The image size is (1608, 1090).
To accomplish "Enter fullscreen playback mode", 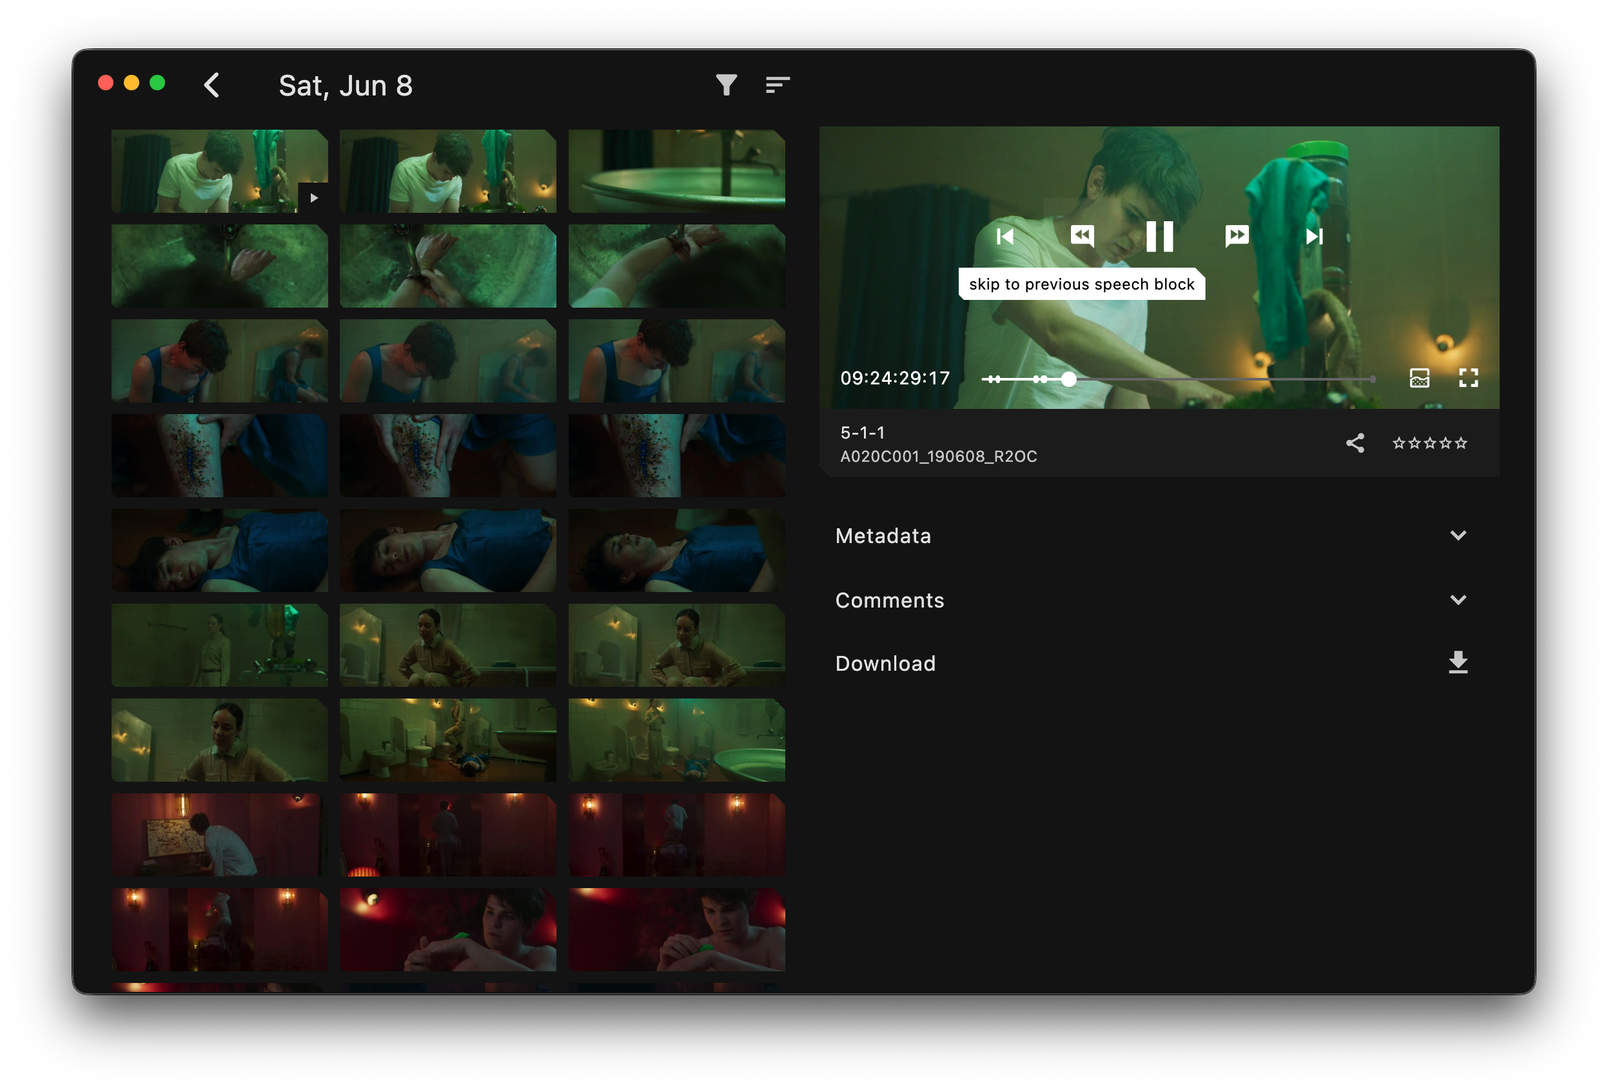I will [1469, 378].
